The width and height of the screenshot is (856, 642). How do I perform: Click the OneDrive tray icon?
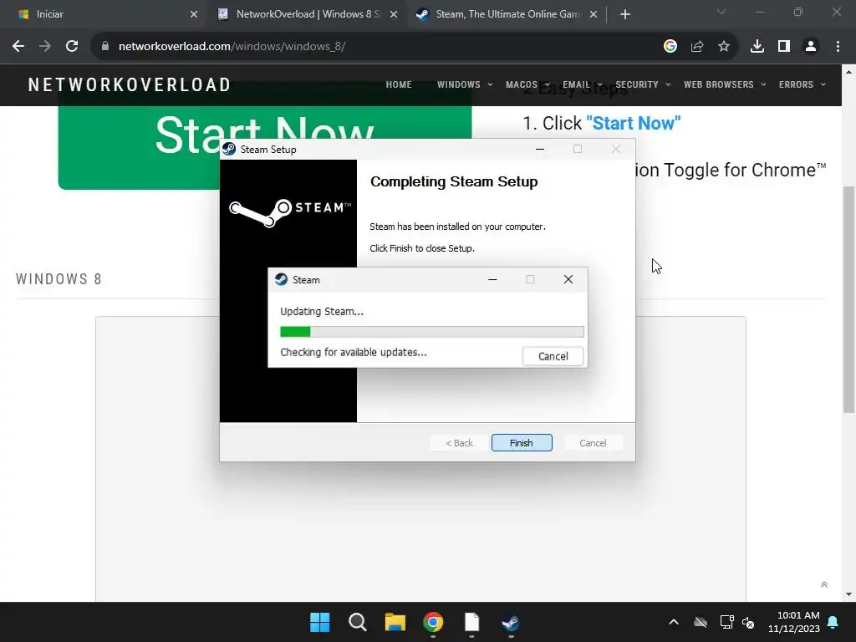(701, 622)
